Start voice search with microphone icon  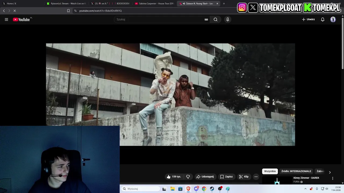coord(228,19)
